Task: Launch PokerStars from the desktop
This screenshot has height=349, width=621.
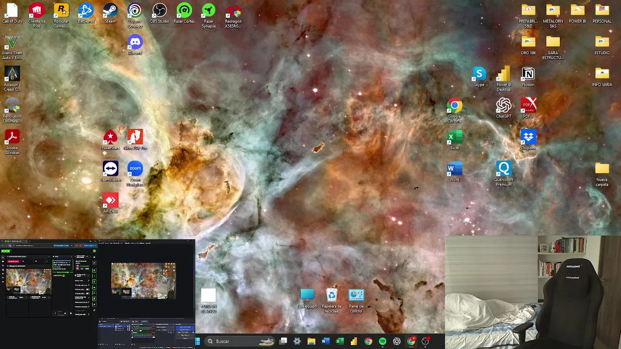Action: coord(110,141)
